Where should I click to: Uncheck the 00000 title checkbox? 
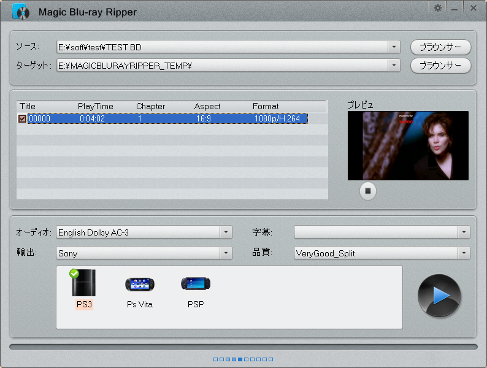(x=22, y=118)
